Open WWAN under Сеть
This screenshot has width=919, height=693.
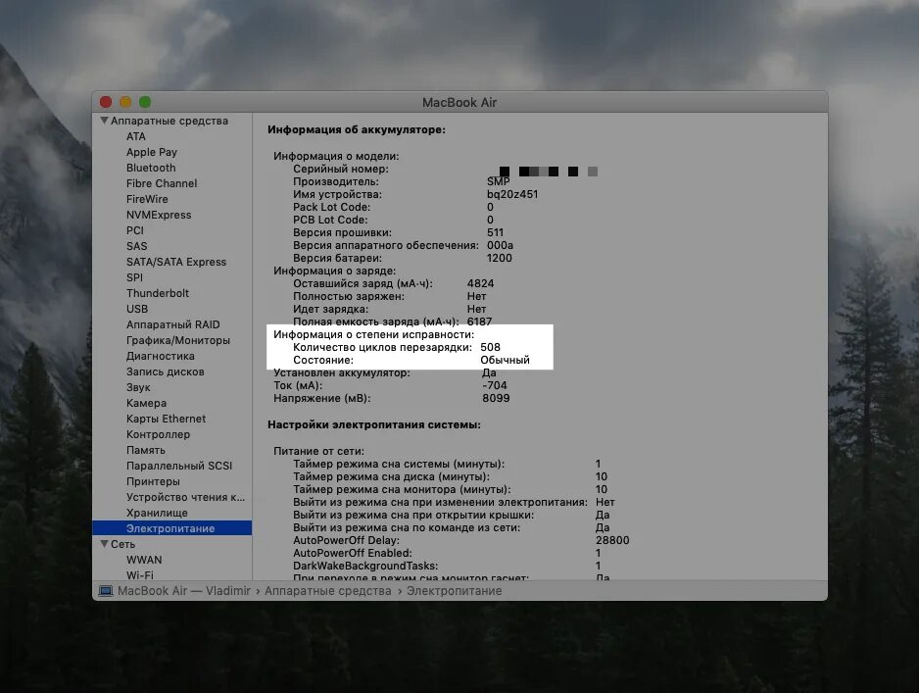(x=144, y=560)
